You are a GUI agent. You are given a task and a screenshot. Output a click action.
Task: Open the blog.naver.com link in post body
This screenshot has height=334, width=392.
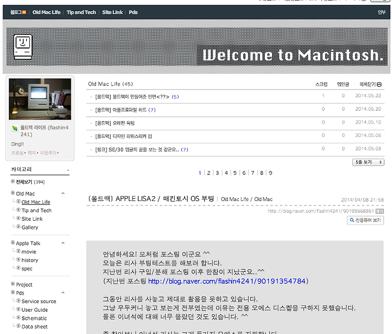tap(227, 281)
